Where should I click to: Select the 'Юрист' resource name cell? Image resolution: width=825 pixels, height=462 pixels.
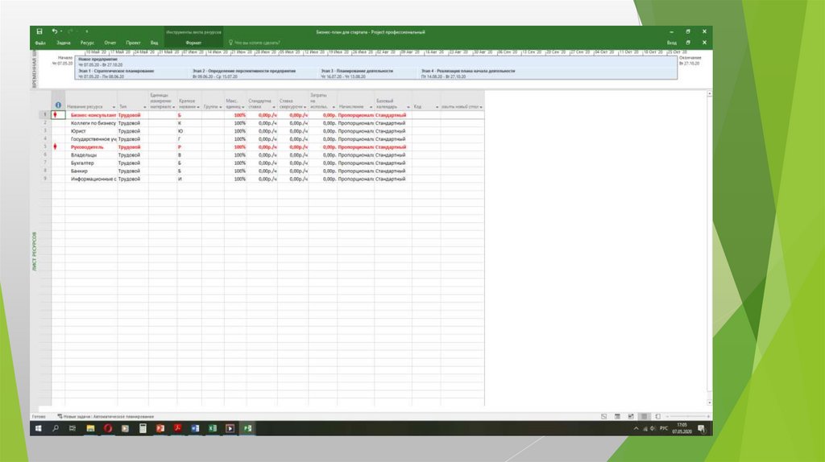pyautogui.click(x=79, y=131)
